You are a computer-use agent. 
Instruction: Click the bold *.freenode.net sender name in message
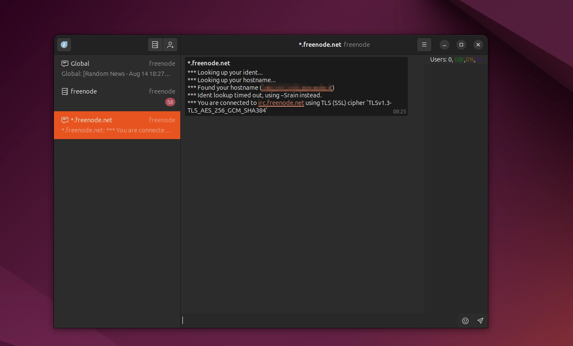pos(209,63)
